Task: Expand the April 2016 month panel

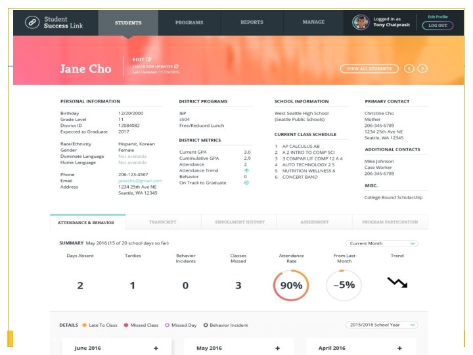Action: point(399,348)
